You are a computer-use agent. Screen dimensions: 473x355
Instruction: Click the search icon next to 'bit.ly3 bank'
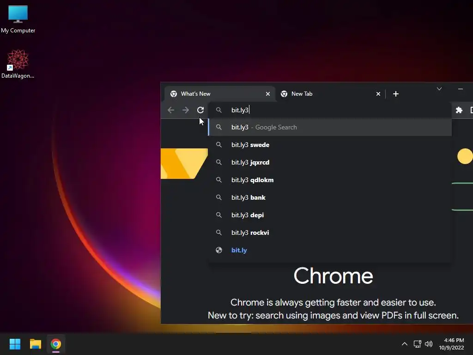pyautogui.click(x=219, y=197)
